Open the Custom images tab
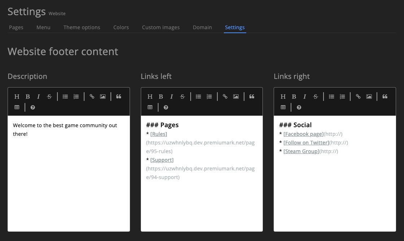Screen dimensions: 404x241 161,27
